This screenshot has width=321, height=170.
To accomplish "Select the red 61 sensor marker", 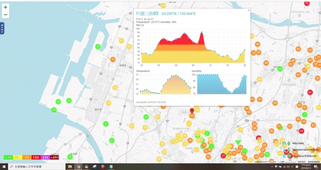I will click(x=310, y=92).
